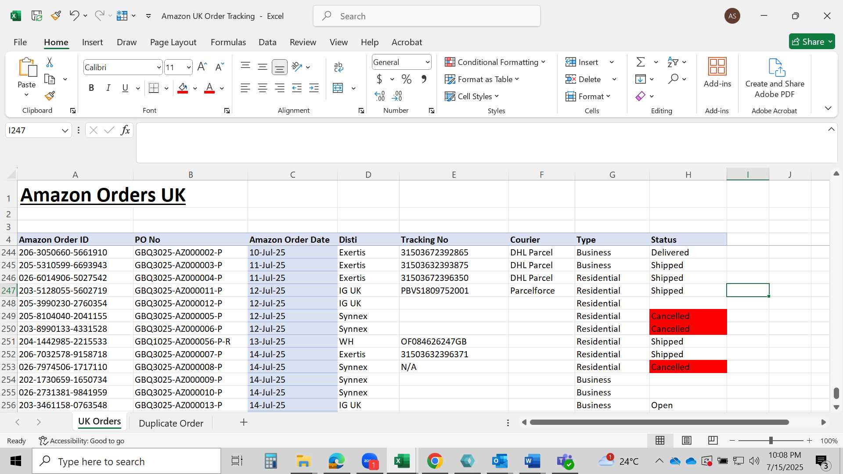
Task: Open the Add-ins icon
Action: click(x=717, y=72)
